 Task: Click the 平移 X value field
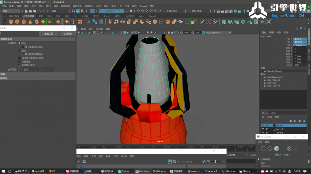(300, 39)
